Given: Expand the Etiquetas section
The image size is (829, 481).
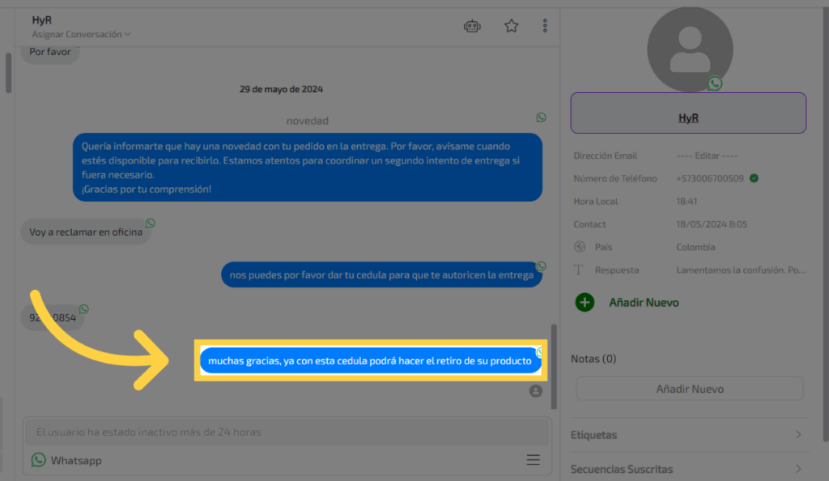Looking at the screenshot, I should [688, 435].
